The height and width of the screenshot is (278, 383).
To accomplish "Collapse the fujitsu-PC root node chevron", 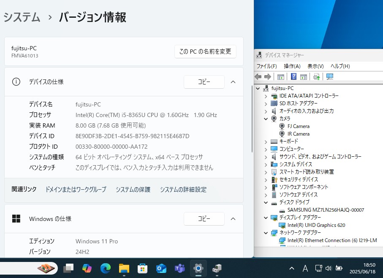I will (x=258, y=88).
